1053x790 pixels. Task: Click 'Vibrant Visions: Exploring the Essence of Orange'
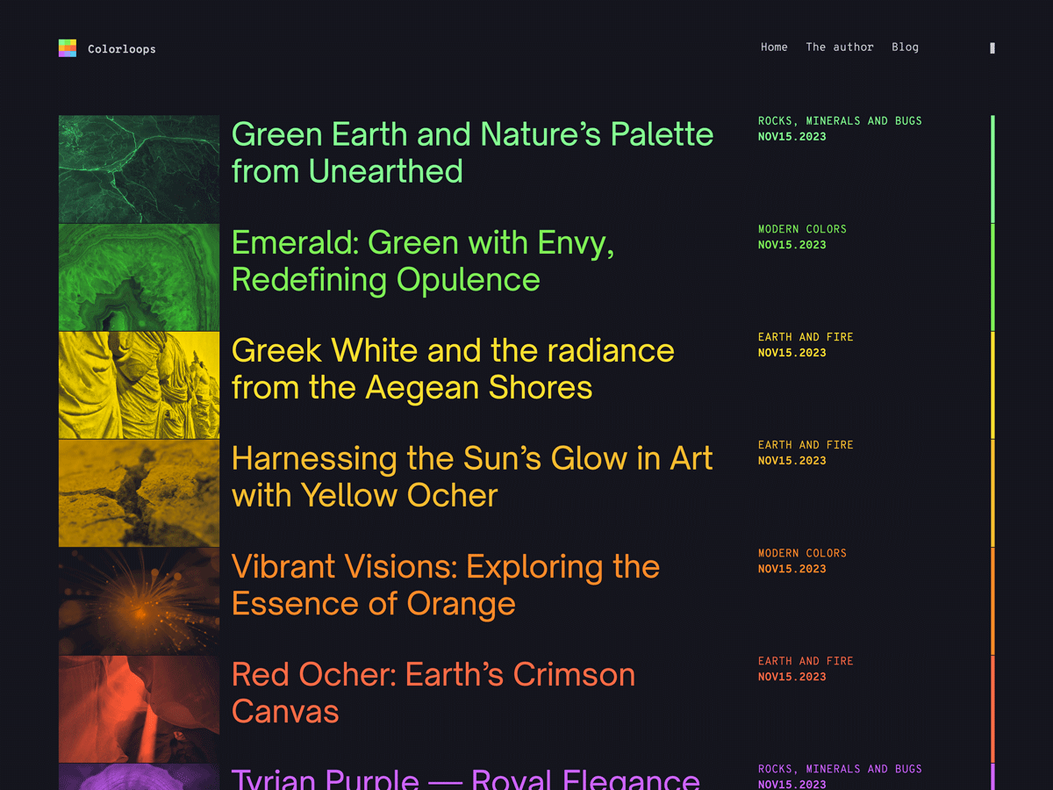(445, 585)
